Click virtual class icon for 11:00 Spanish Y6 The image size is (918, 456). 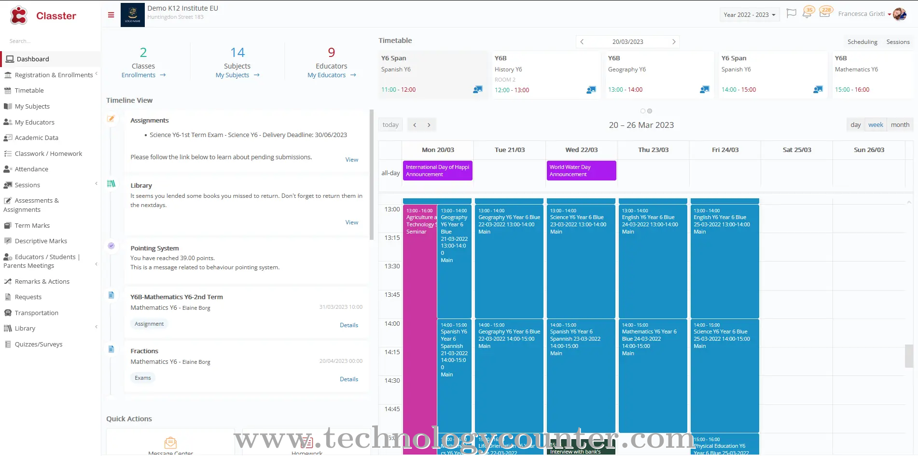click(478, 89)
